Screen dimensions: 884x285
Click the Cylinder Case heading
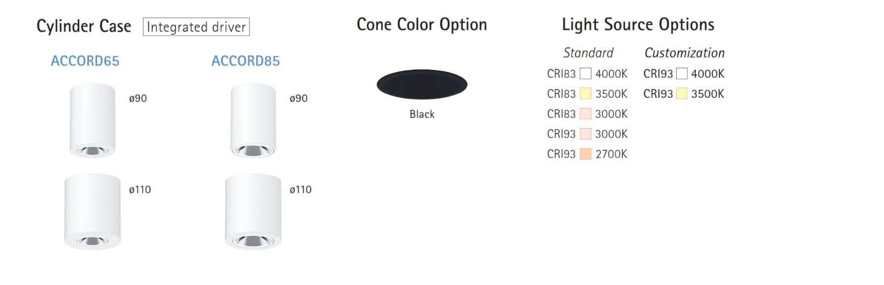coord(84,26)
